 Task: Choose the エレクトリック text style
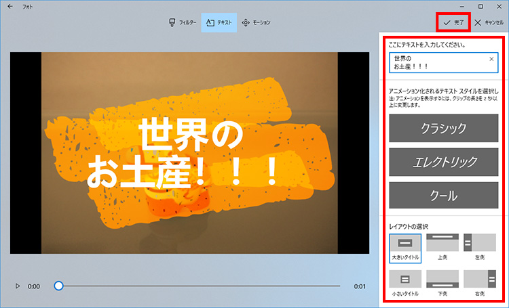pyautogui.click(x=443, y=162)
